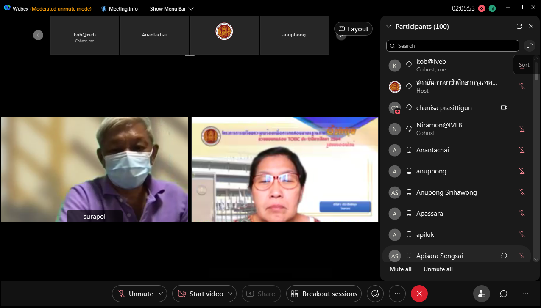The height and width of the screenshot is (308, 541).
Task: Open the Show Menu Bar dropdown
Action: [172, 8]
